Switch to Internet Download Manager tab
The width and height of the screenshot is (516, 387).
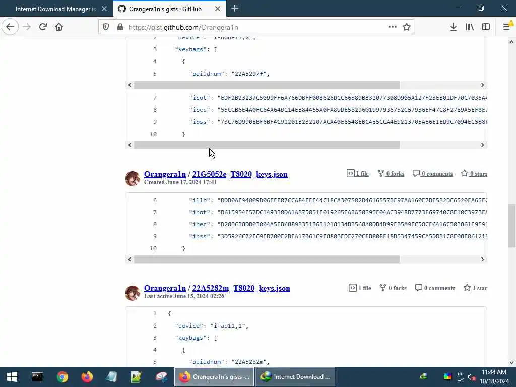pos(56,9)
